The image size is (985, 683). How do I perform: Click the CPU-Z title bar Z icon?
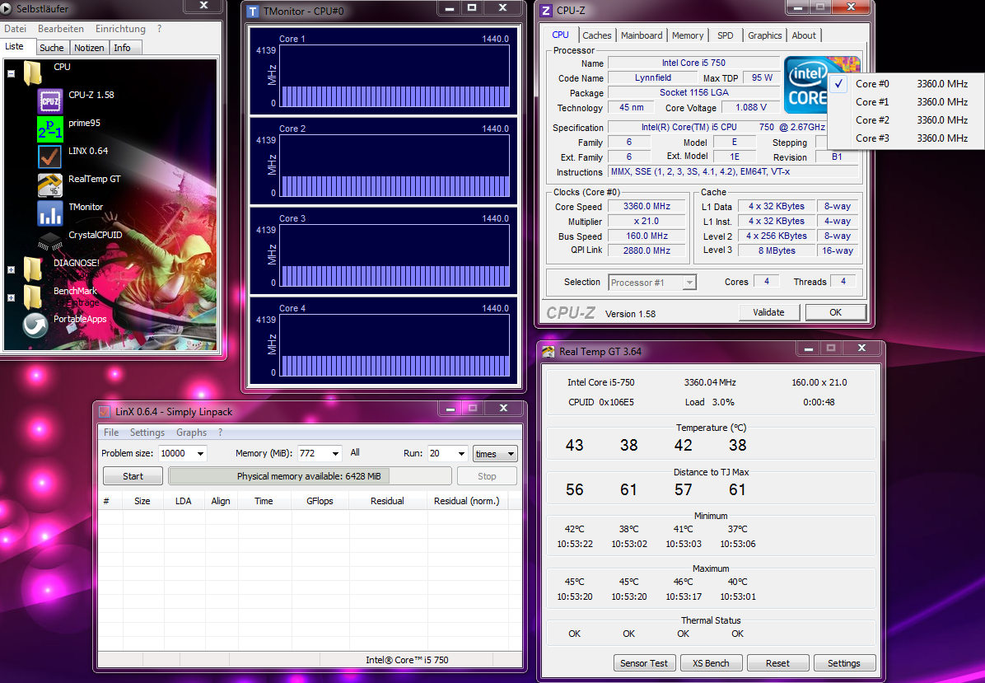click(546, 11)
